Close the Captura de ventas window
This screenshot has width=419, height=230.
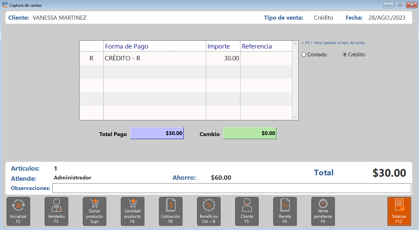point(412,5)
